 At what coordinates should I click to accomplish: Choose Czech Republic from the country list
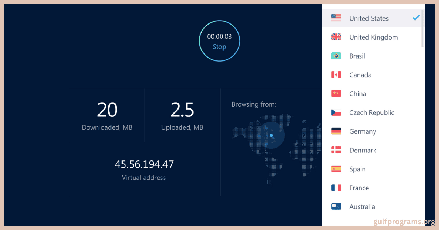(x=372, y=112)
